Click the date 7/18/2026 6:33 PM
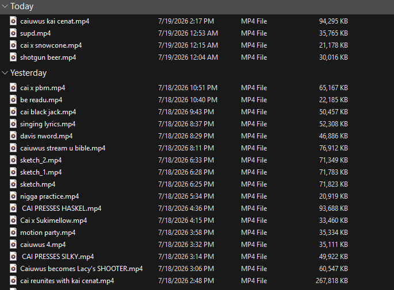This screenshot has width=394, height=290. point(186,160)
